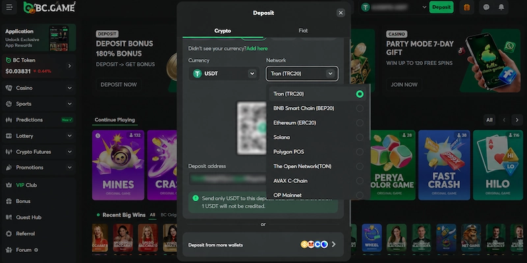527x263 pixels.
Task: Select OP Mainnet network radio button
Action: (360, 195)
